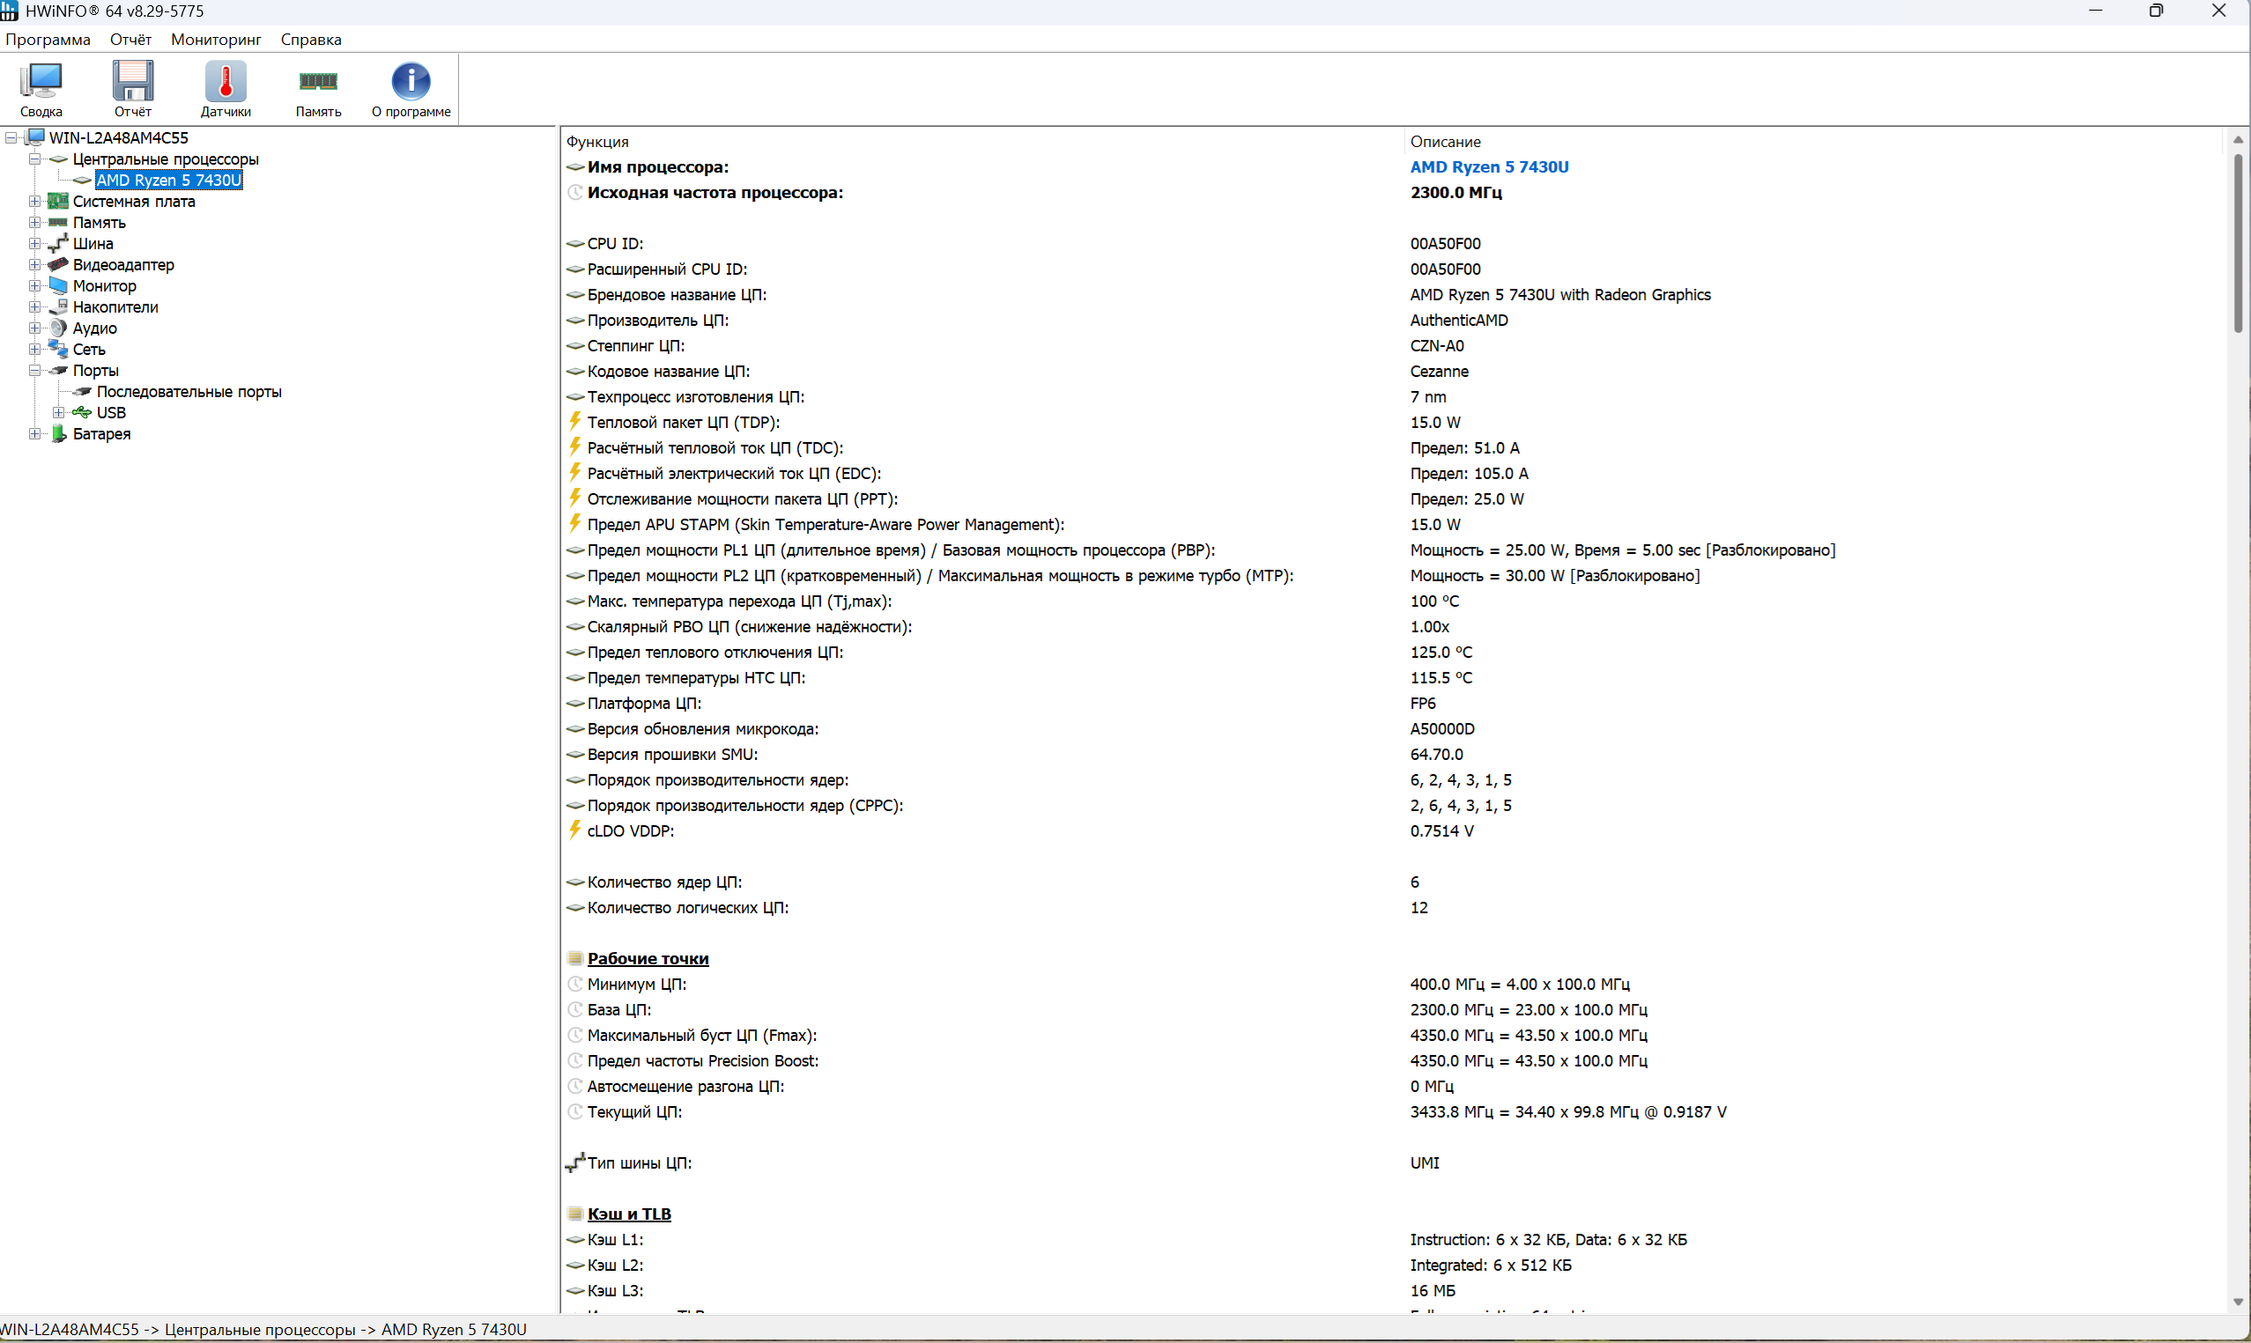Open the Справка menu

click(310, 39)
